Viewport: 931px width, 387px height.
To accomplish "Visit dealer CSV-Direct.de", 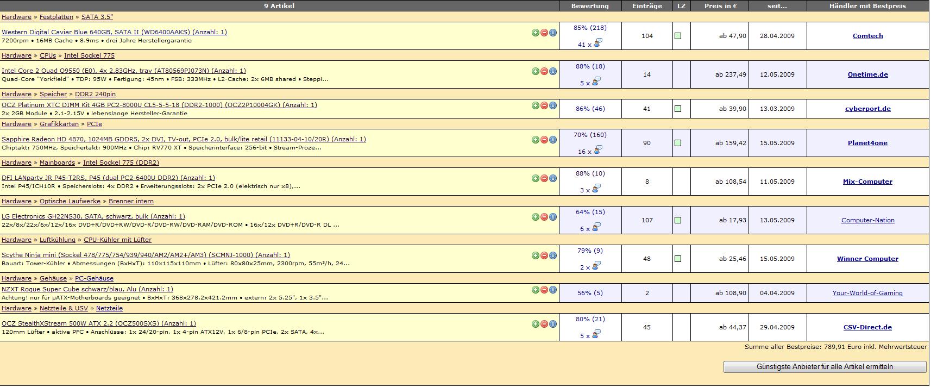I will tap(867, 327).
